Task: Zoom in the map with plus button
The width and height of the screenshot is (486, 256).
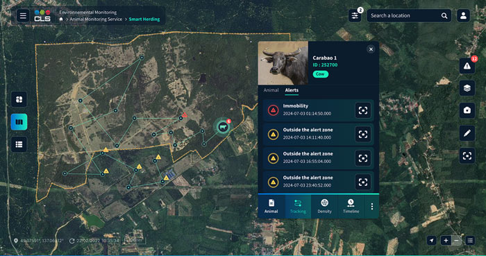Action: click(446, 241)
